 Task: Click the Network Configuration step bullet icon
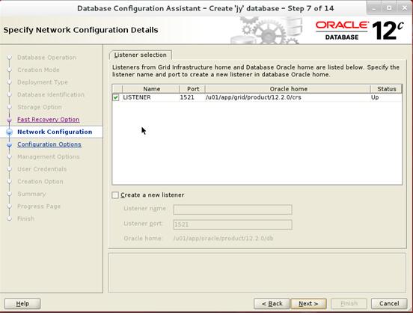point(9,132)
